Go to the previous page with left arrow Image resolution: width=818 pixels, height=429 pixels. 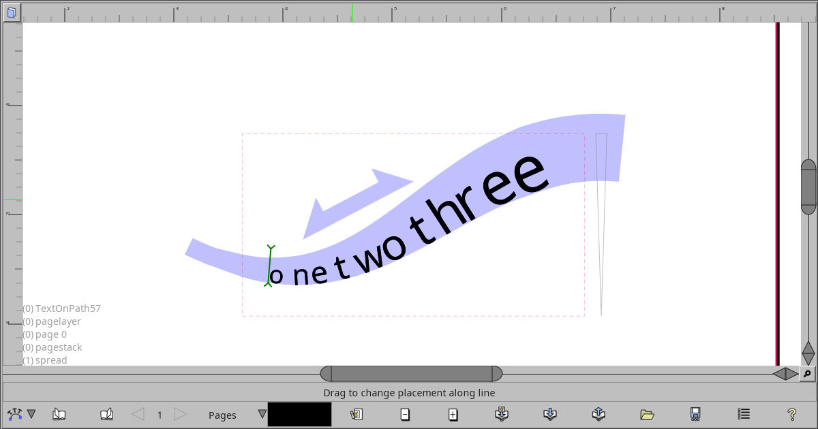[x=139, y=413]
